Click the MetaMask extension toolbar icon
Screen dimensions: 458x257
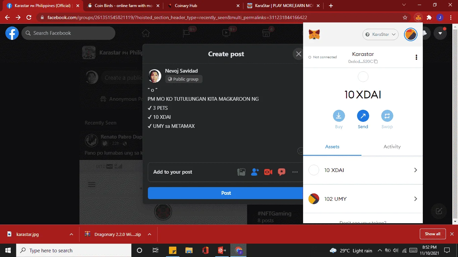pyautogui.click(x=418, y=17)
